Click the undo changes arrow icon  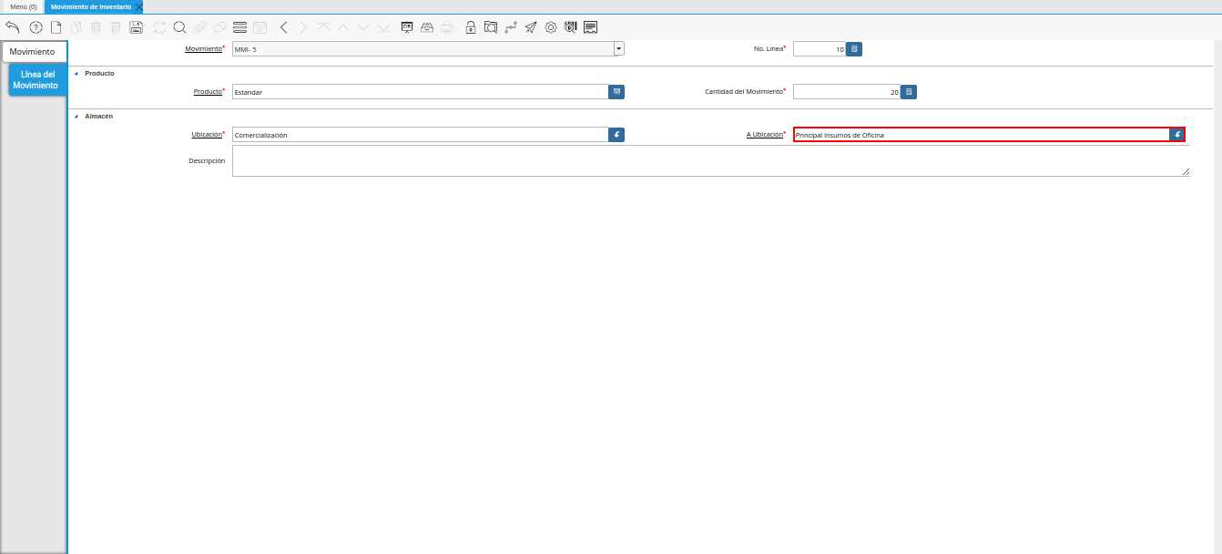tap(13, 27)
